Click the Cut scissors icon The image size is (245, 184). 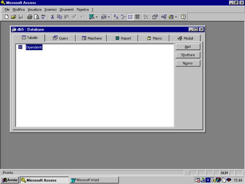click(x=52, y=17)
